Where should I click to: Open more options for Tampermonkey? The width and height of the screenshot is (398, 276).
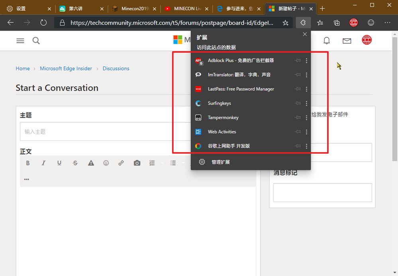307,117
